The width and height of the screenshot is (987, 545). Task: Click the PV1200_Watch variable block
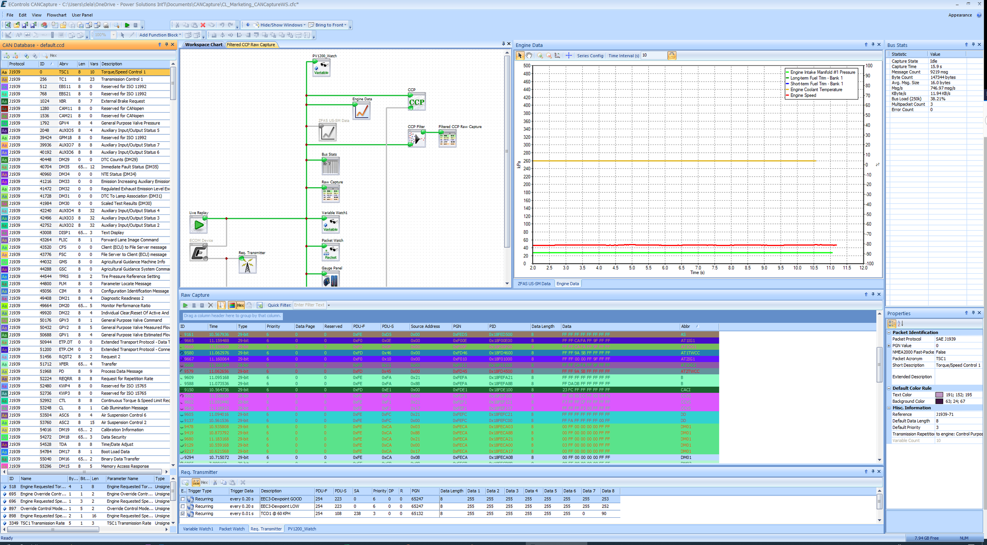[321, 68]
